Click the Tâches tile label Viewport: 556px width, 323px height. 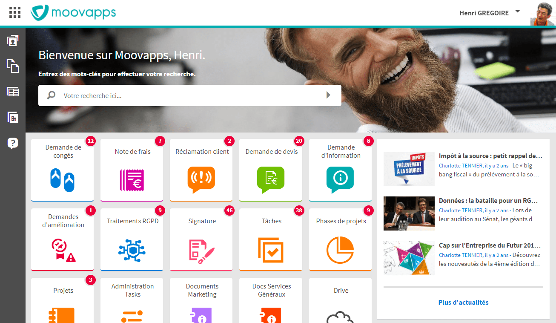click(x=272, y=221)
